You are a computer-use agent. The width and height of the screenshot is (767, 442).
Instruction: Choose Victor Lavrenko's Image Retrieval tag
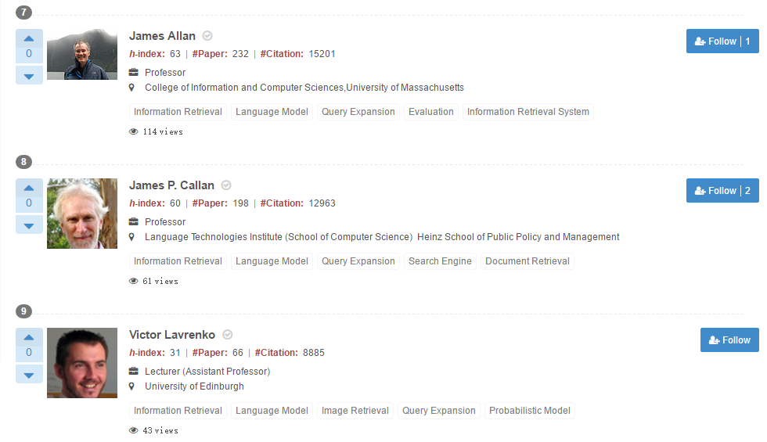[355, 411]
